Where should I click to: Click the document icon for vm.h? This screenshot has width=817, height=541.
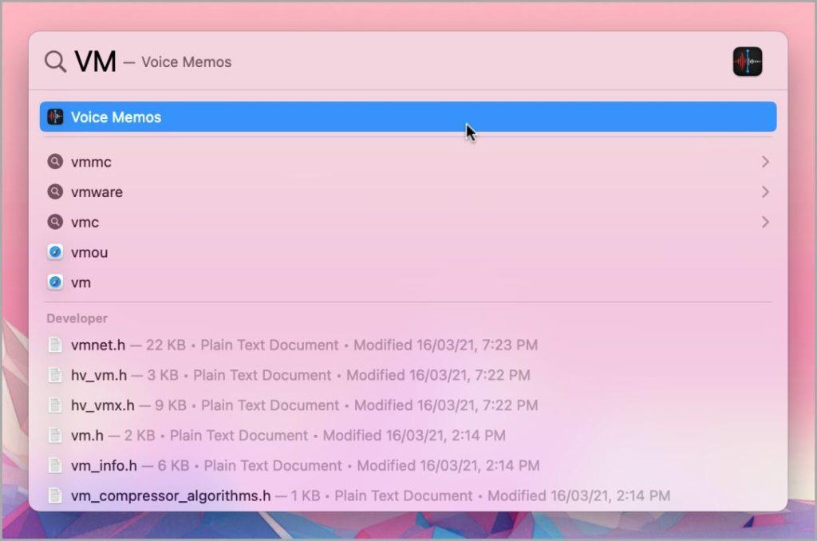(x=55, y=435)
